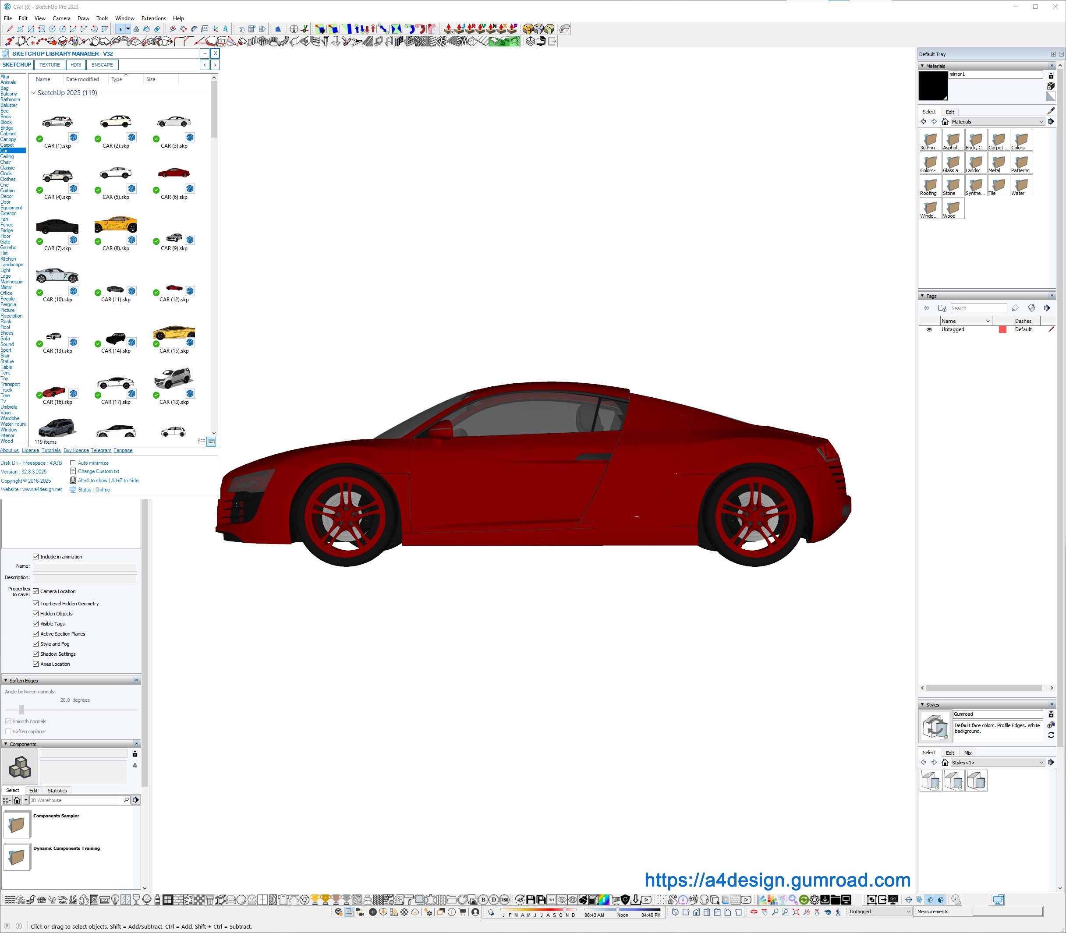1066x933 pixels.
Task: Toggle the Include in animation checkbox
Action: coord(36,557)
